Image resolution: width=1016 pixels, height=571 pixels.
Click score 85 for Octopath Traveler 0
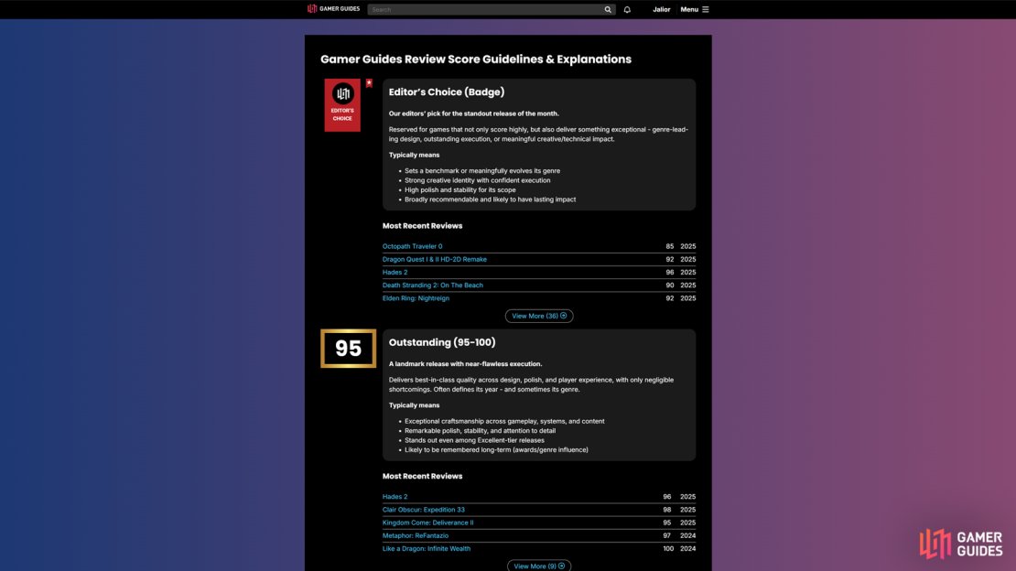[x=670, y=246]
